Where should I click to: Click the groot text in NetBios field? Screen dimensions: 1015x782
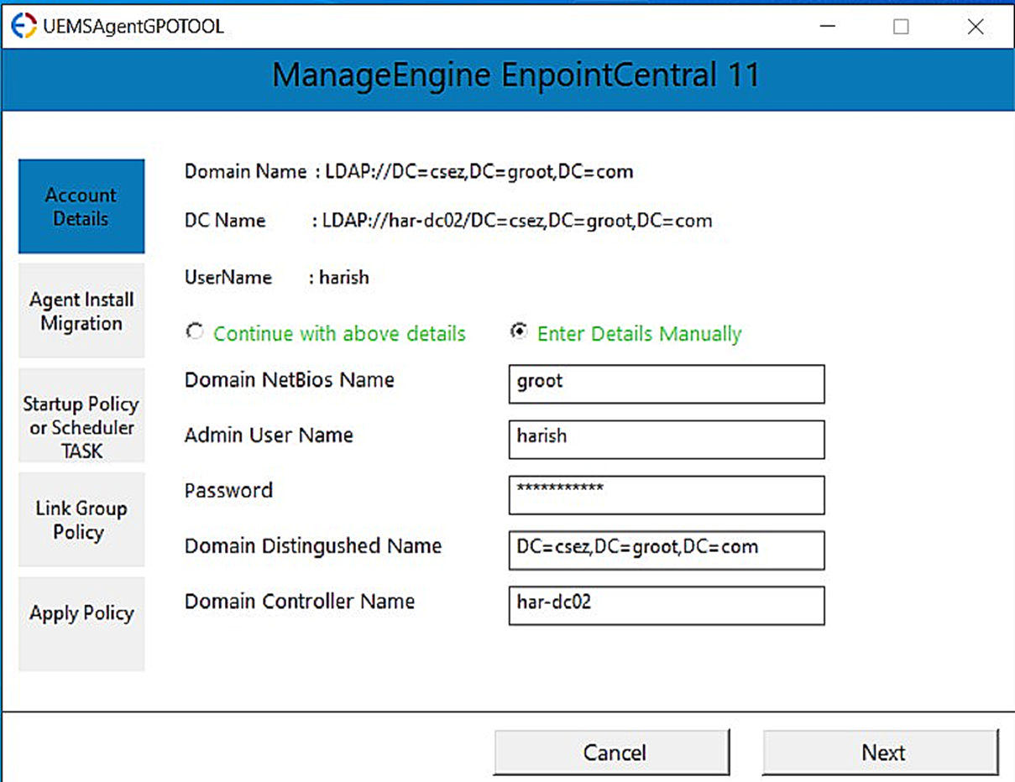540,384
